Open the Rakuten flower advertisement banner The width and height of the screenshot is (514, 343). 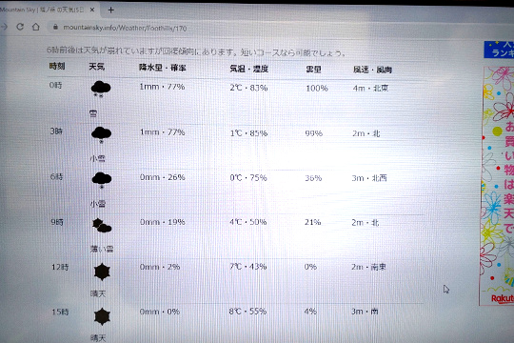pyautogui.click(x=497, y=186)
